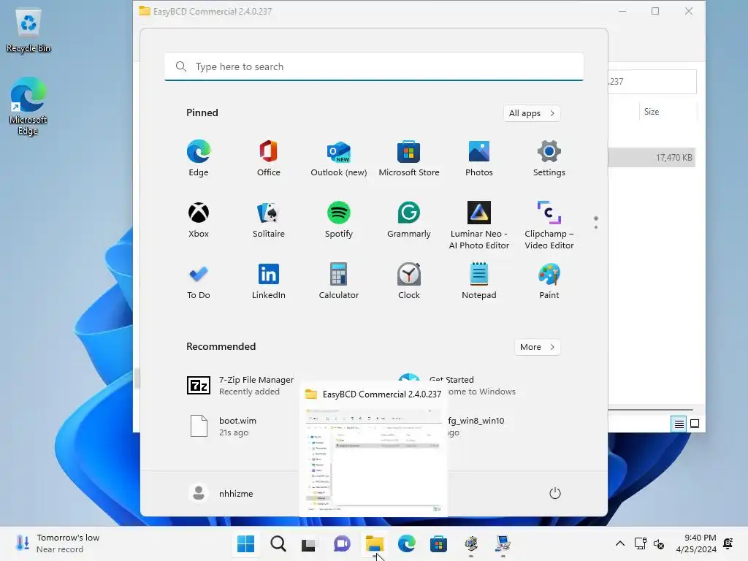Open the Edge pinned app

click(x=199, y=159)
